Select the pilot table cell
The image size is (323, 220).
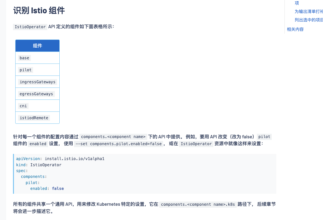pos(38,70)
